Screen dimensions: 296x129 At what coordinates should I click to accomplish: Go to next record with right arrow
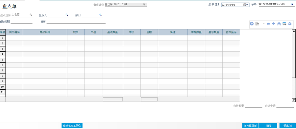273,24
